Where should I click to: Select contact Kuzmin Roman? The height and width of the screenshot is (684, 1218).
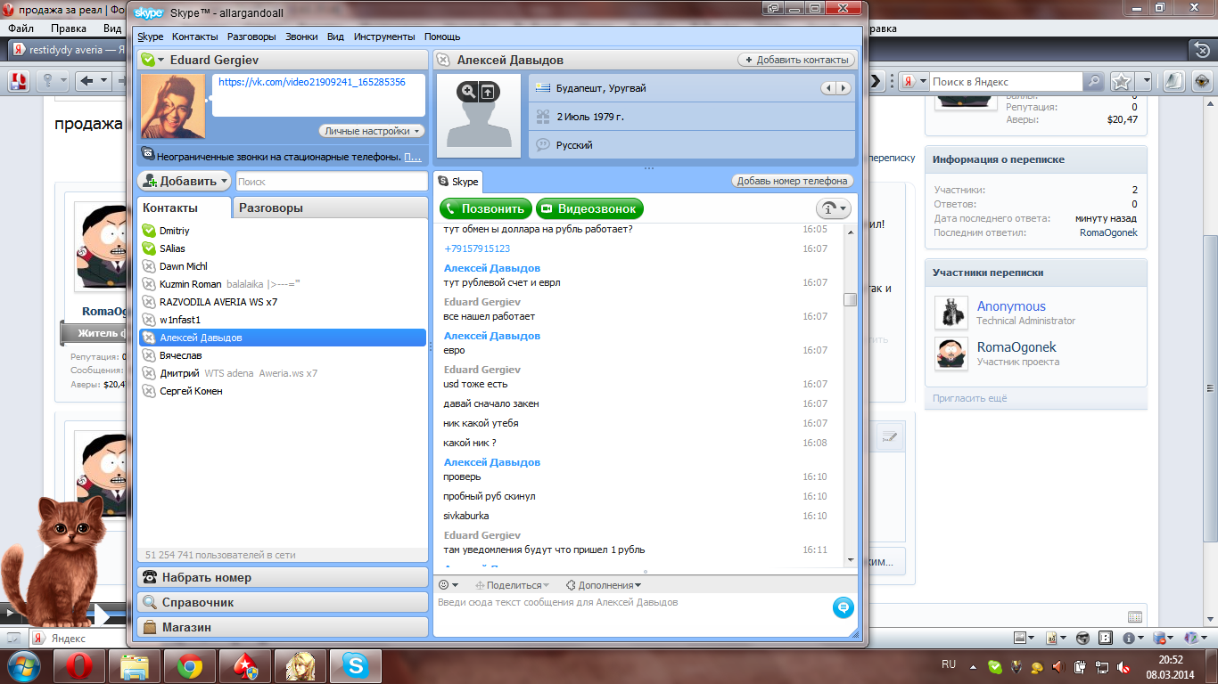283,284
